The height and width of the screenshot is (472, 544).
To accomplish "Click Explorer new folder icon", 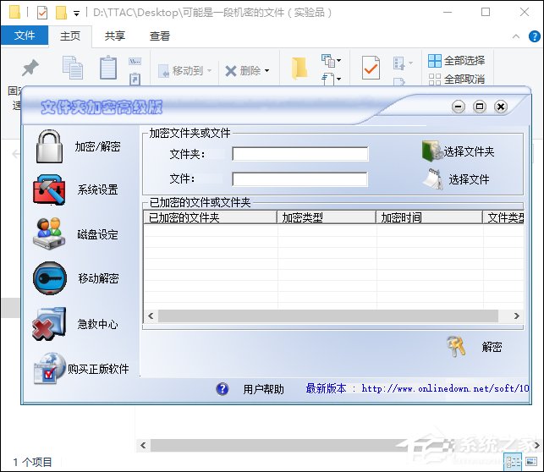I will point(299,69).
